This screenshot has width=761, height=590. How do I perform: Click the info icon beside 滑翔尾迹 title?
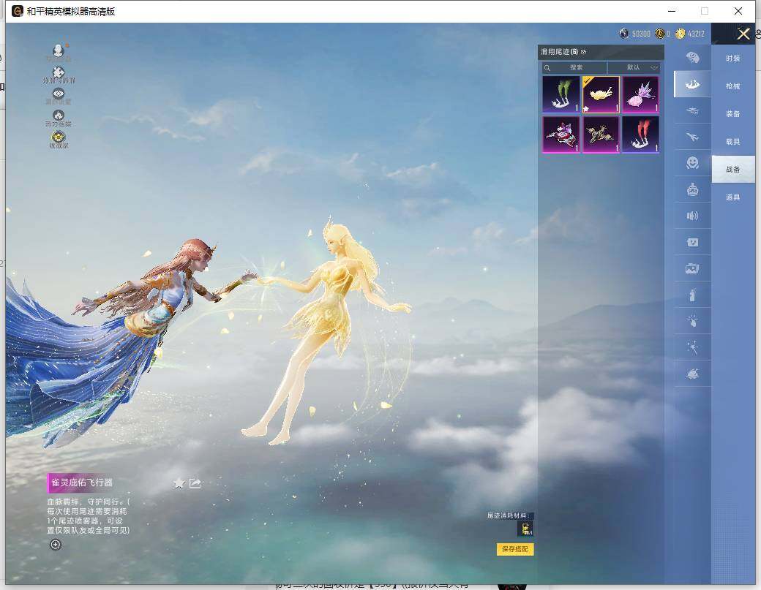pos(584,52)
